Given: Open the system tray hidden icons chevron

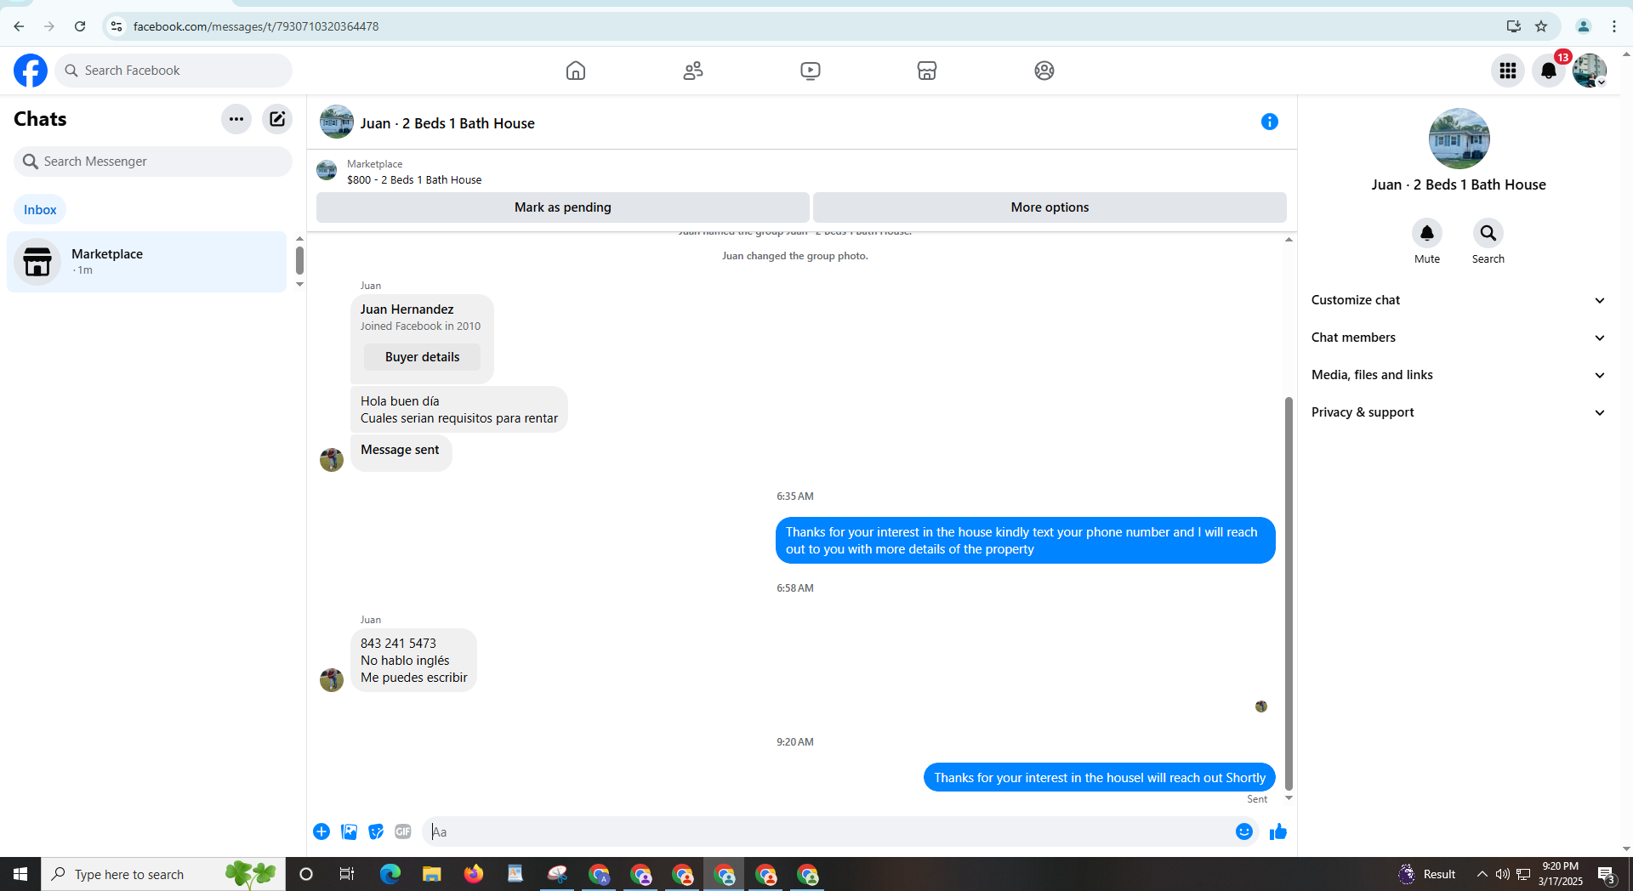Looking at the screenshot, I should pyautogui.click(x=1482, y=874).
